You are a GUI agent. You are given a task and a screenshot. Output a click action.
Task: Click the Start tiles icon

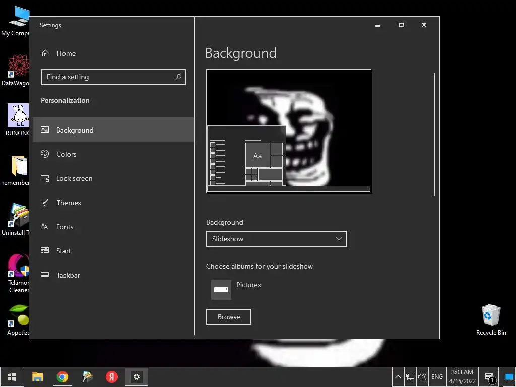tap(45, 250)
